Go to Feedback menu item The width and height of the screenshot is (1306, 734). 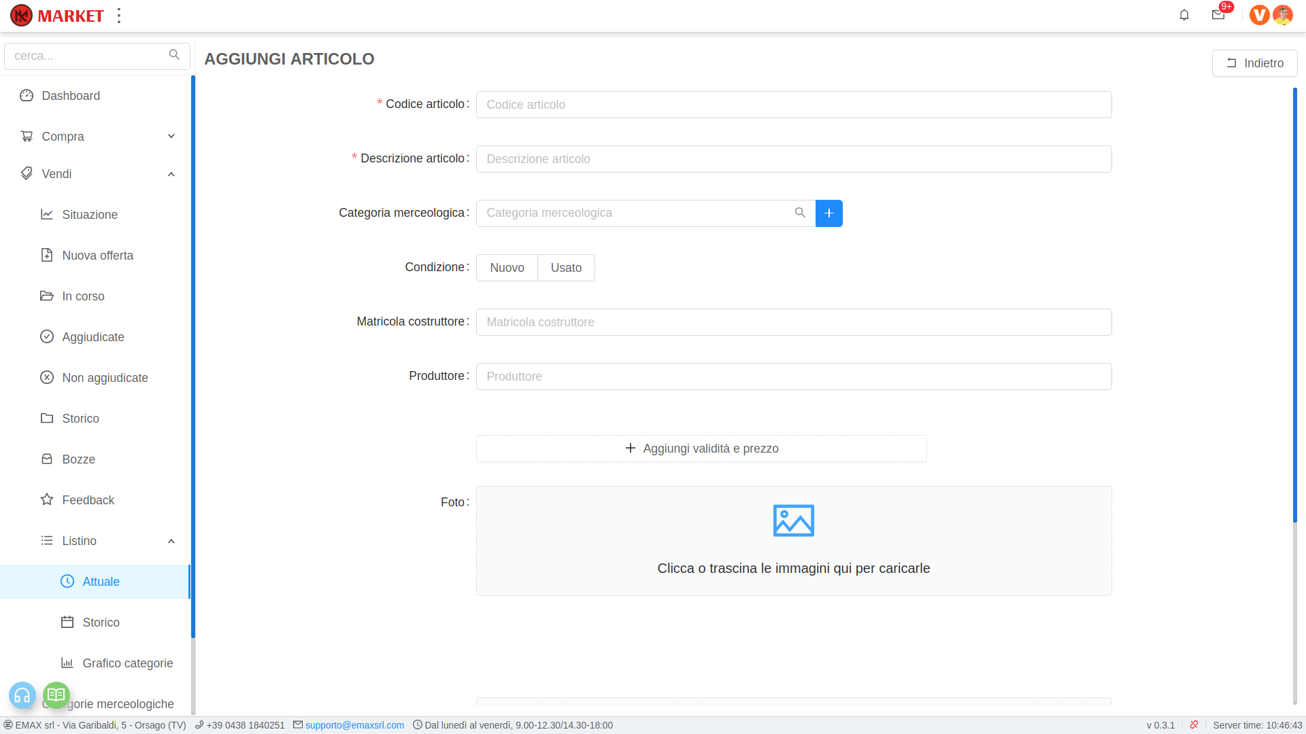88,500
